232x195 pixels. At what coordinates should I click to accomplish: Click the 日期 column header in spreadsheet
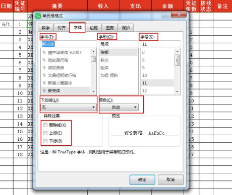(7, 6)
